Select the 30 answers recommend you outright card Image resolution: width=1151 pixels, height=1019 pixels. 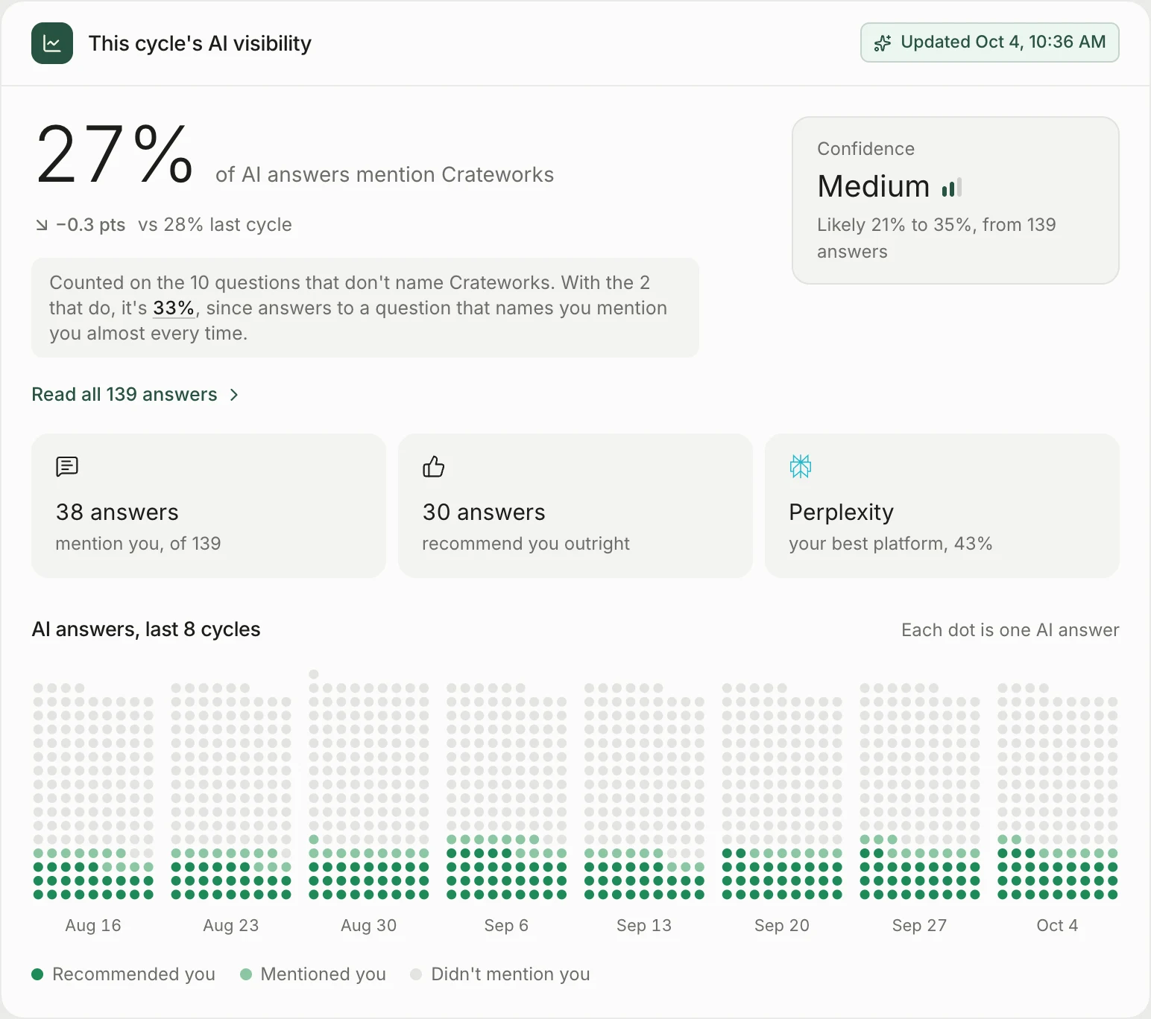tap(575, 506)
